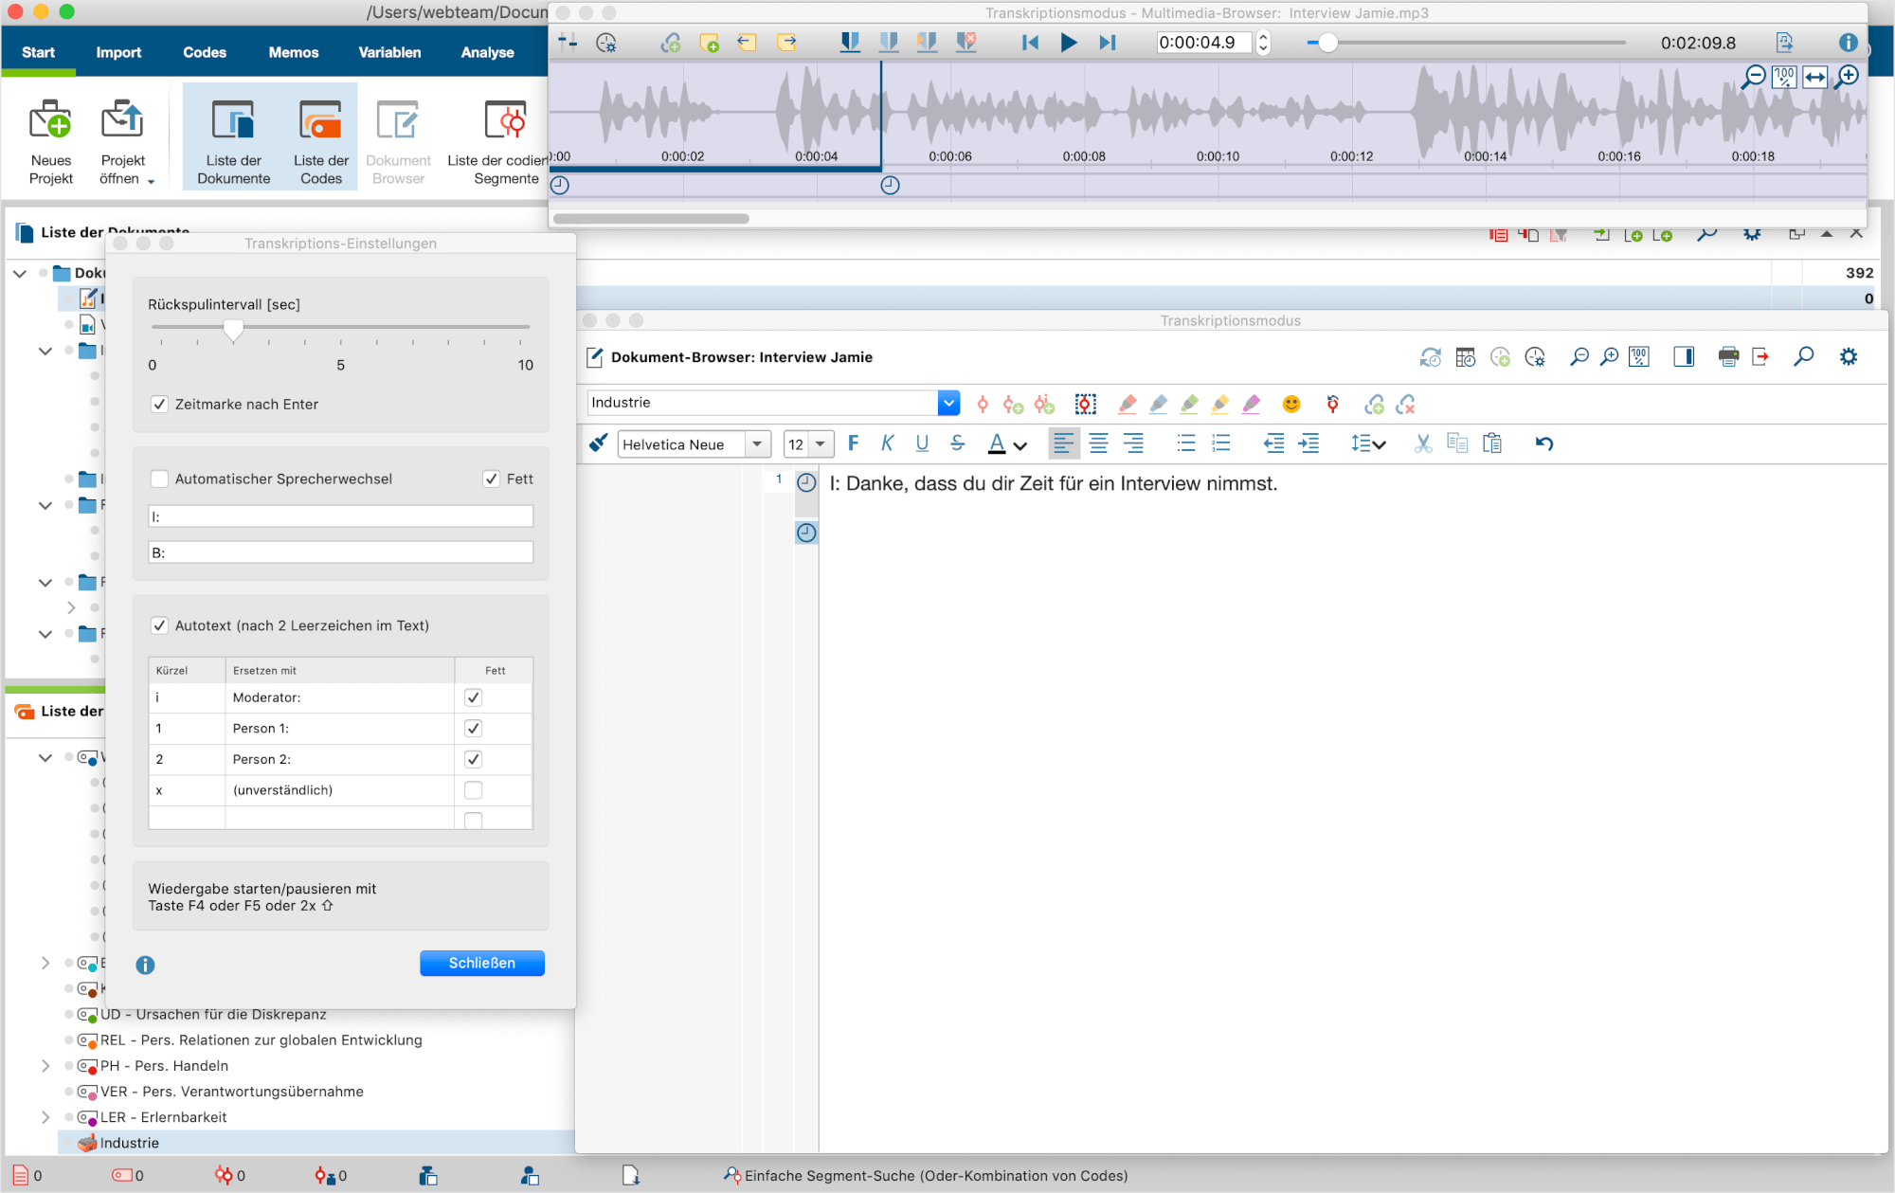Open the Industrie code dropdown
Image resolution: width=1895 pixels, height=1193 pixels.
[948, 404]
